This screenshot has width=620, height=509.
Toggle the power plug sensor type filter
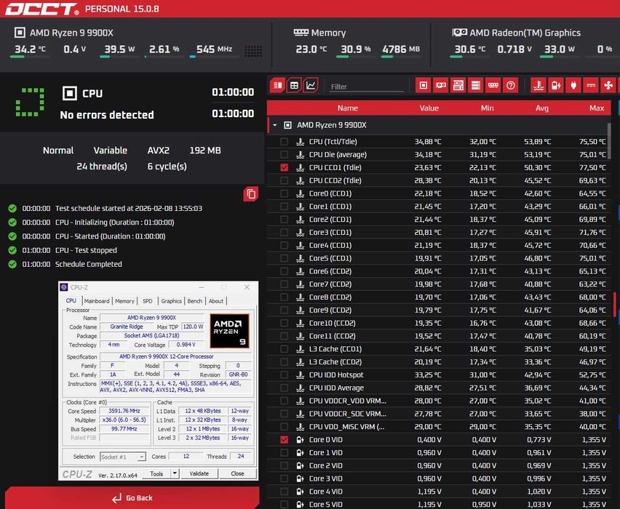pos(573,85)
